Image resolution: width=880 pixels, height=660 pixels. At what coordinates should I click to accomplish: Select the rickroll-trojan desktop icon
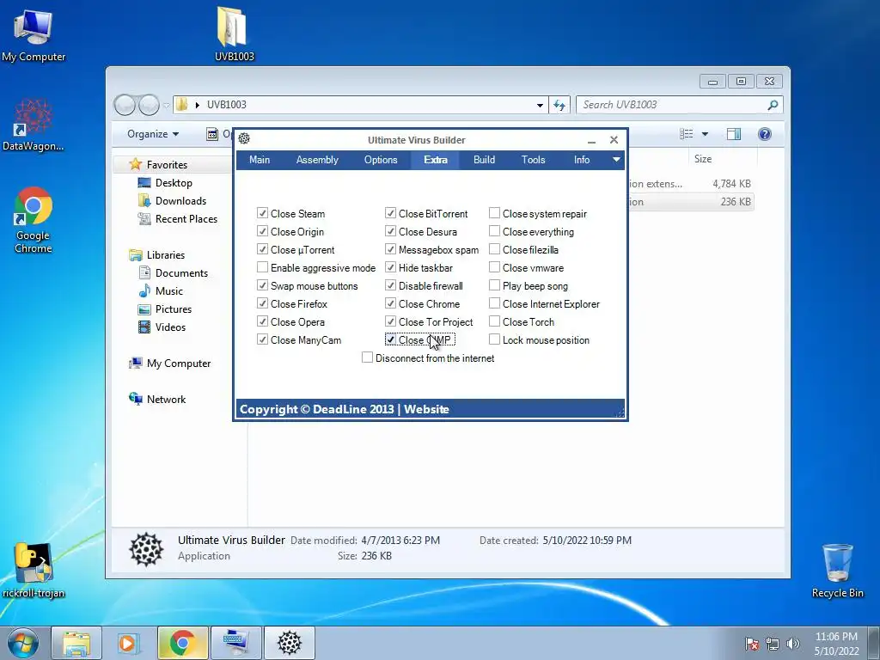click(x=34, y=571)
